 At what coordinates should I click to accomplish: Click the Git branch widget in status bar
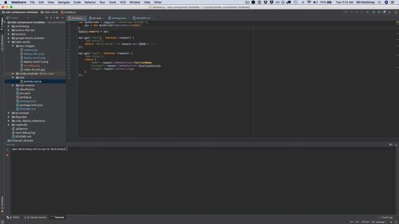(378, 222)
